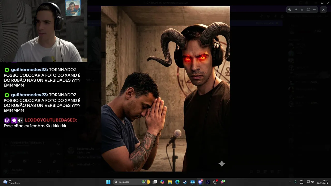Image resolution: width=331 pixels, height=186 pixels.
Task: Close the image preview overlay
Action: coord(323,10)
